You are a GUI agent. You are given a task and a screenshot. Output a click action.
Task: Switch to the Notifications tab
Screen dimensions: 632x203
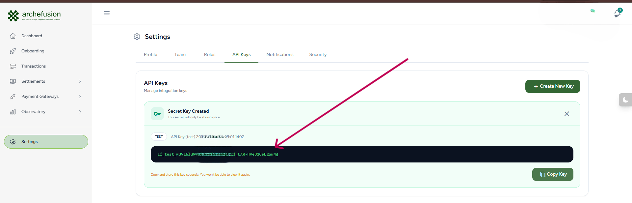coord(280,54)
